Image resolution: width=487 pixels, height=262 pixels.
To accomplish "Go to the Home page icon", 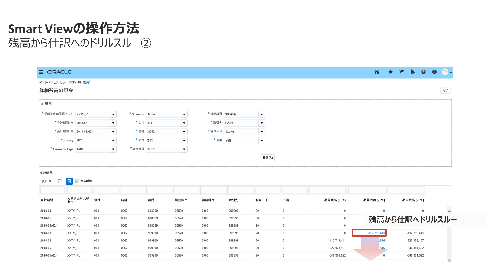I will pyautogui.click(x=377, y=72).
